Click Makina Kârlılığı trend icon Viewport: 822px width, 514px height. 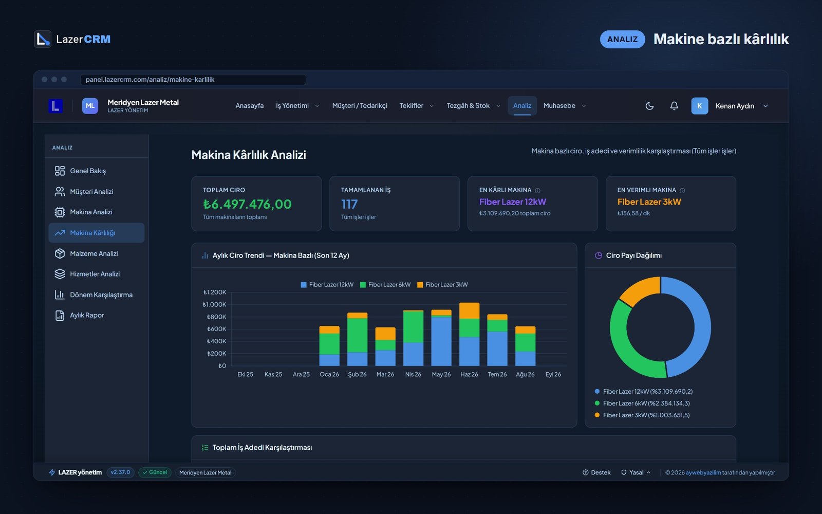[60, 233]
